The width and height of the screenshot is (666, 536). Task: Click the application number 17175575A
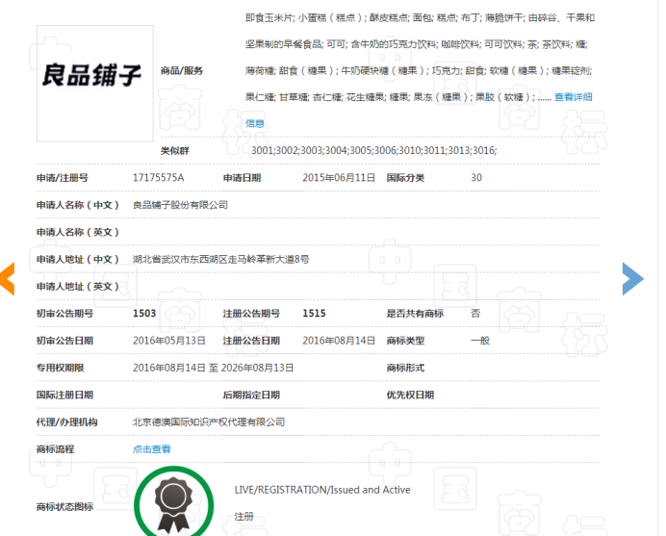pyautogui.click(x=158, y=178)
